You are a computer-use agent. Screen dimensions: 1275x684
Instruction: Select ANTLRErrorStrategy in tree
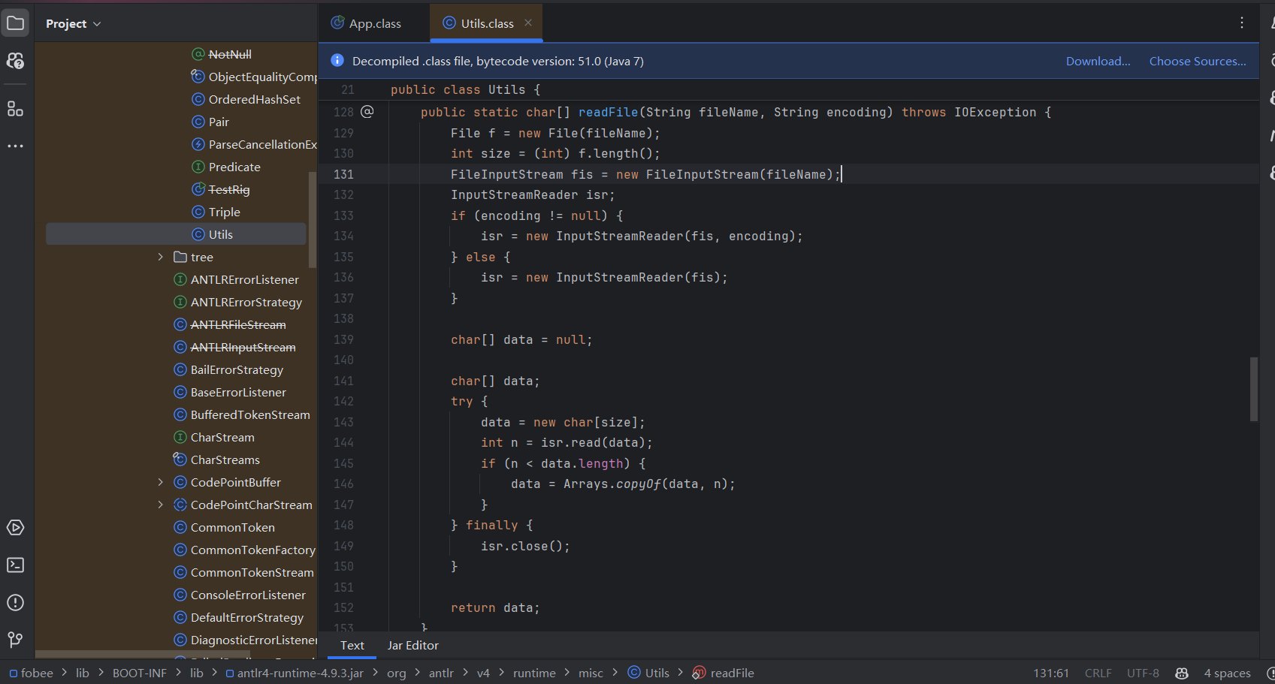coord(246,302)
